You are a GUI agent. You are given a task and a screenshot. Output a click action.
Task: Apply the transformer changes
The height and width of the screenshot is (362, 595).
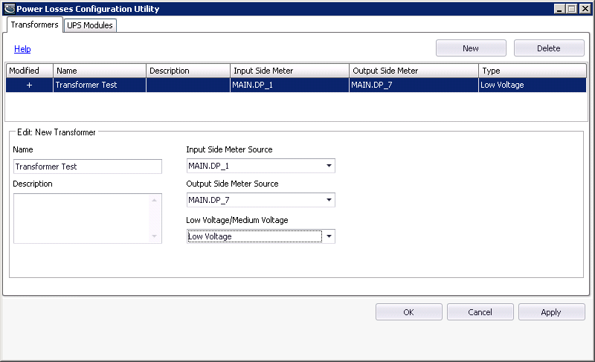551,312
